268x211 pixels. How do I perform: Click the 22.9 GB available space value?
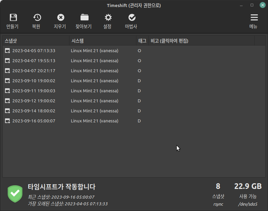[248, 186]
